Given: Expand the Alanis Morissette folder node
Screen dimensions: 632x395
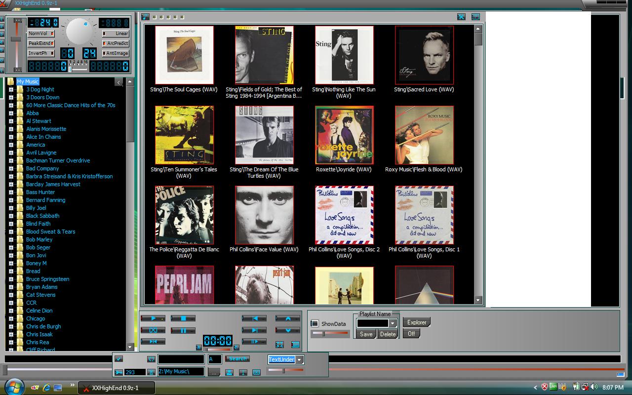Looking at the screenshot, I should point(11,129).
